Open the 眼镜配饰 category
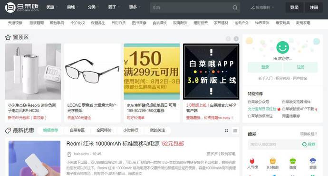Image resolution: width=328 pixels, height=176 pixels. click(x=180, y=23)
